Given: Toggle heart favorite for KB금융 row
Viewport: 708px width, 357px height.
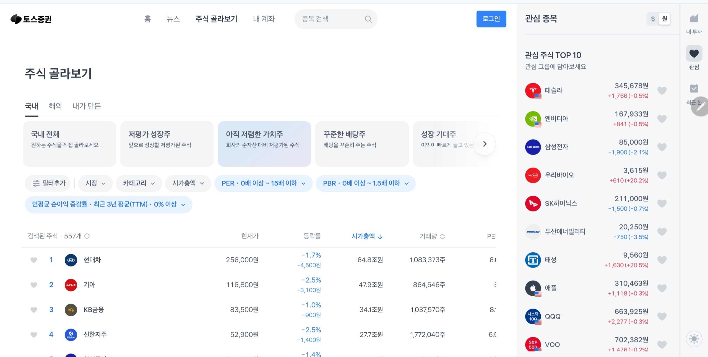Looking at the screenshot, I should pos(34,310).
